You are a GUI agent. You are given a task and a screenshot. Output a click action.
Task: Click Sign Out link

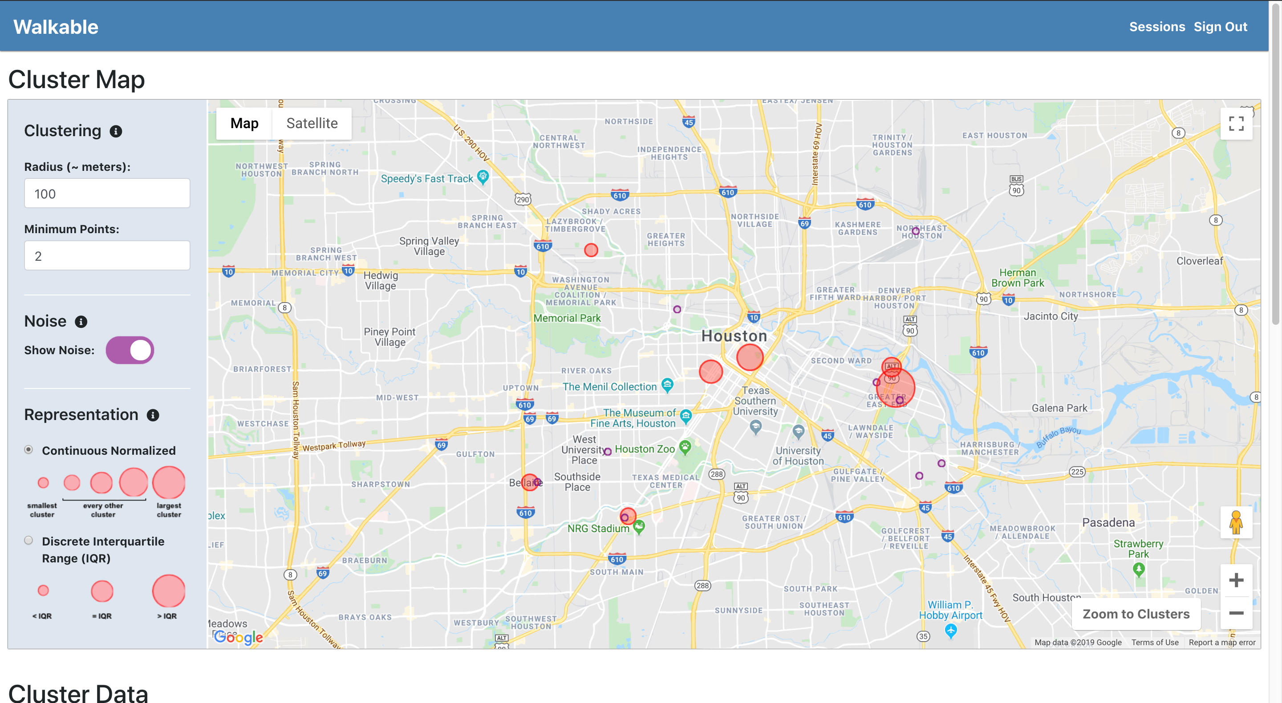point(1220,27)
